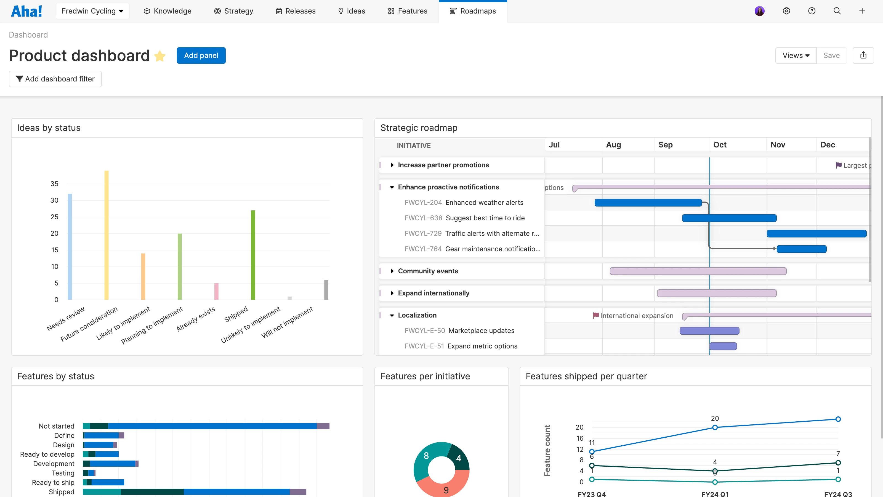Click the help question mark icon
Viewport: 883px width, 497px height.
(x=812, y=11)
